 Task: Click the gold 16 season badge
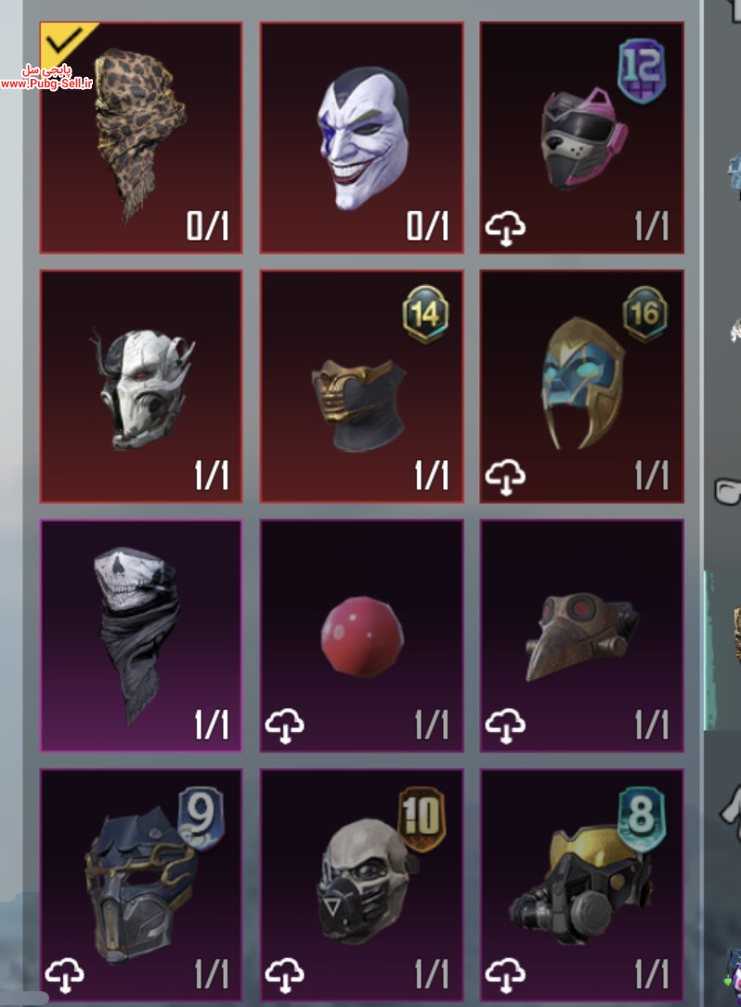tap(644, 314)
